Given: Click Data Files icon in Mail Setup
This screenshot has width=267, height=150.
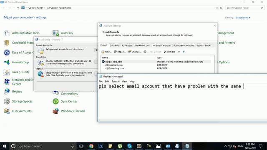Looking at the screenshot, I should tap(41, 62).
